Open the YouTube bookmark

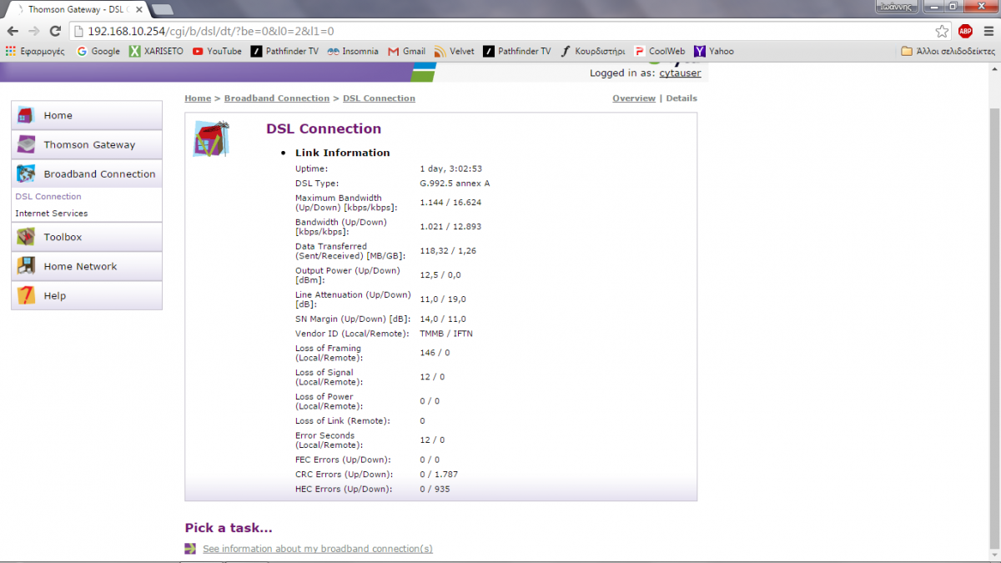217,51
